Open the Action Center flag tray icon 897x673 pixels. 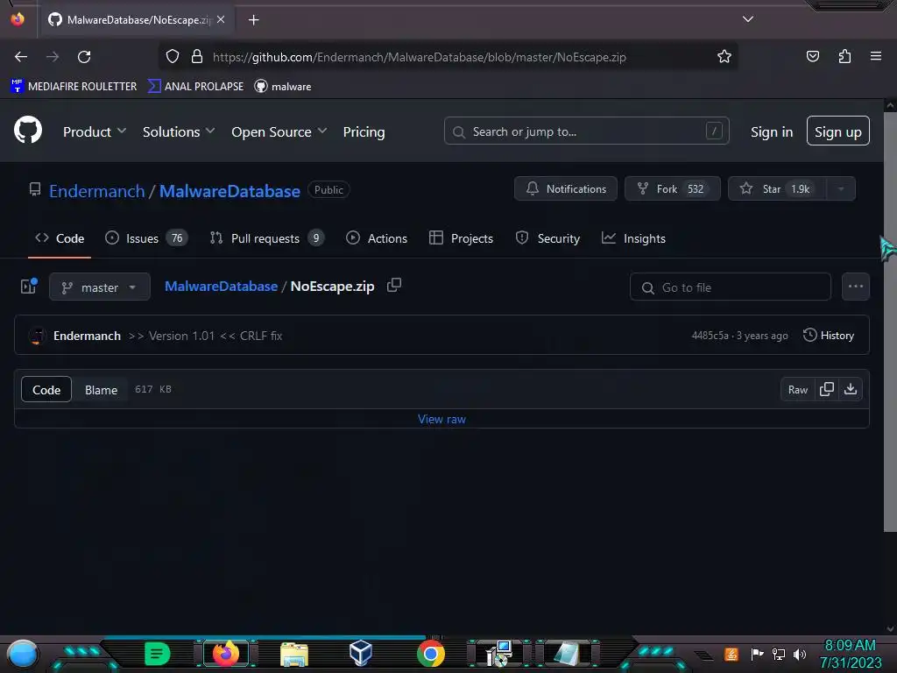[757, 654]
